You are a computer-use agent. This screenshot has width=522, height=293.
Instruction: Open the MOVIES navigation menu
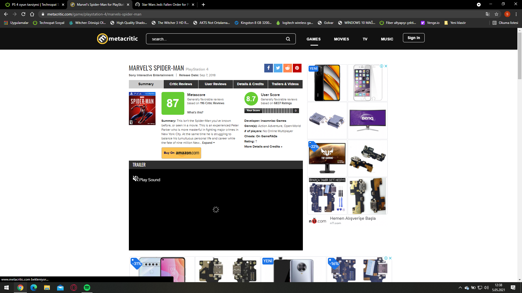(x=341, y=39)
